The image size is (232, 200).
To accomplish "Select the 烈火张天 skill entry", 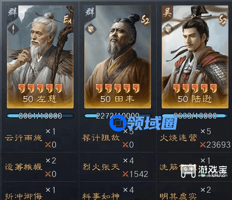I will pos(101,167).
